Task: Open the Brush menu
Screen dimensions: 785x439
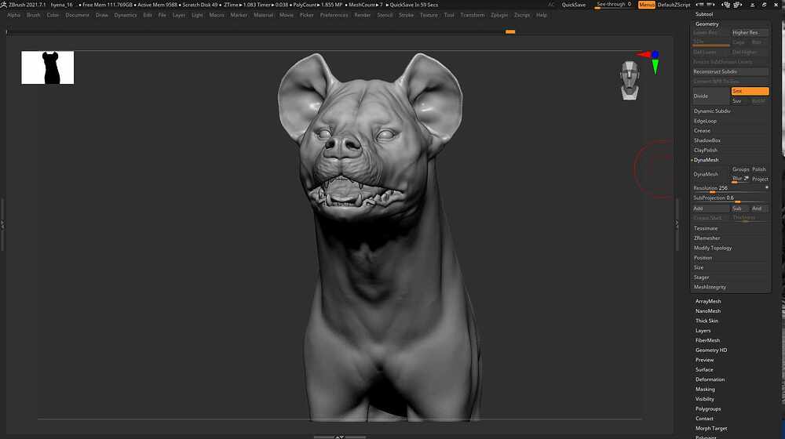Action: coord(34,15)
